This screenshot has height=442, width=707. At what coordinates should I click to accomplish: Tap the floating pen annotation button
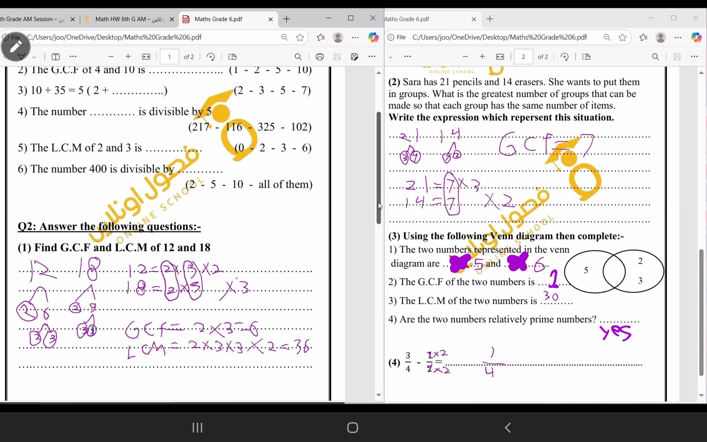tap(15, 46)
